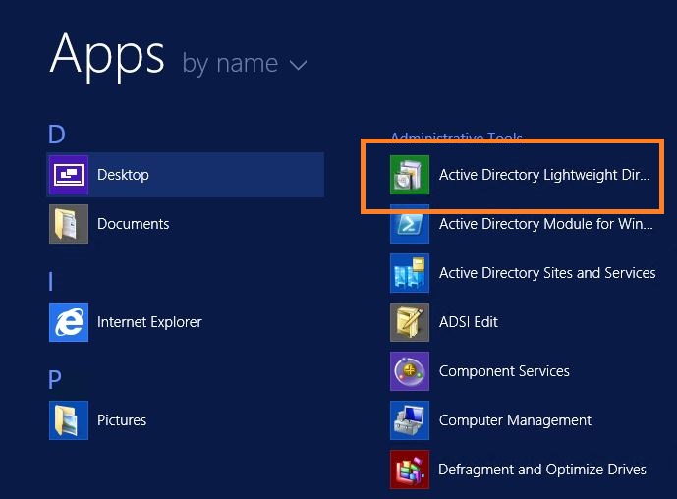Open the Computer Management icon

pyautogui.click(x=410, y=420)
